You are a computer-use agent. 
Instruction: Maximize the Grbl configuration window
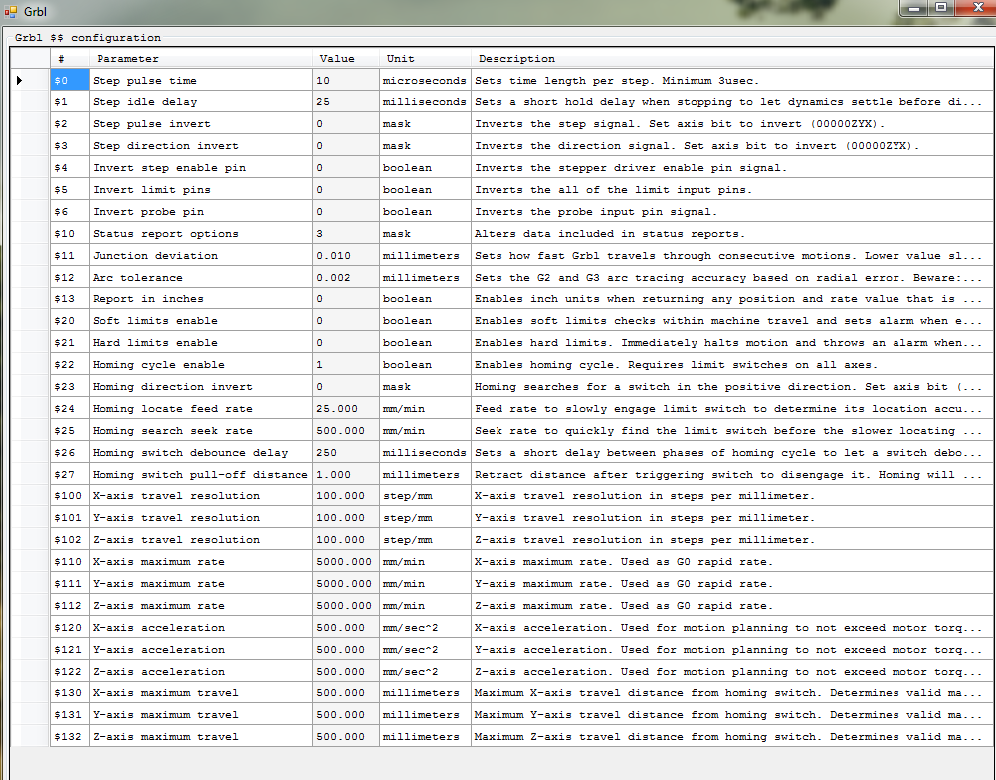click(941, 7)
